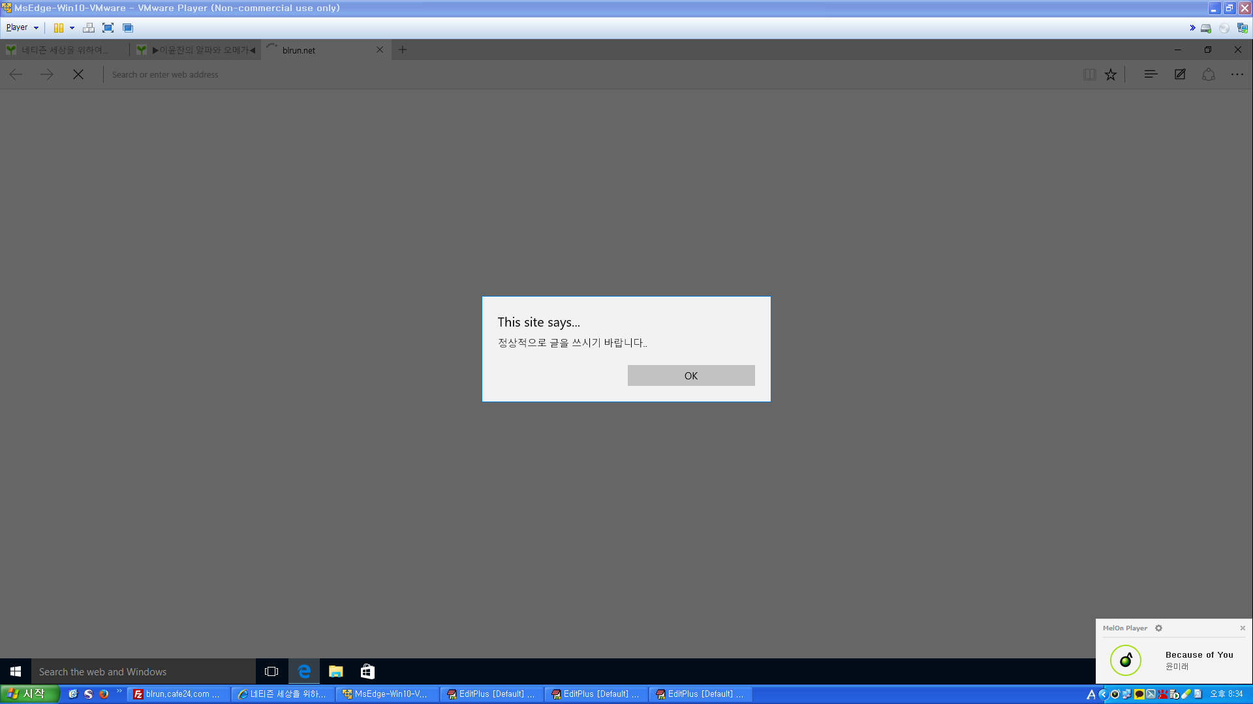
Task: Click the 오후 8:34 system clock
Action: tap(1227, 694)
